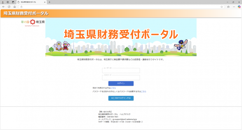Go to the browser home page
Image resolution: width=242 pixels, height=130 pixels.
pos(15,7)
